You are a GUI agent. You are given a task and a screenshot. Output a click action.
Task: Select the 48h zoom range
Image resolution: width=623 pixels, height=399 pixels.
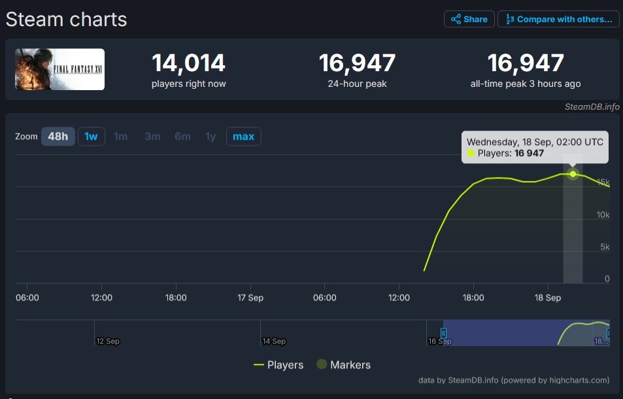58,136
